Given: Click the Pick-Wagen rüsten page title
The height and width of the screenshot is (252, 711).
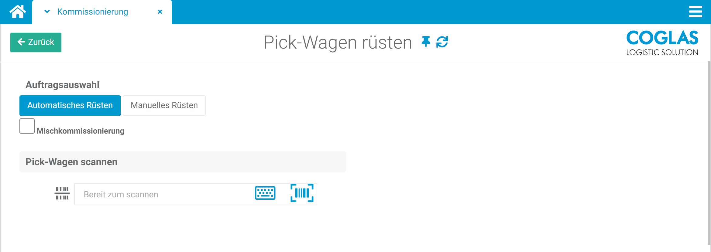Looking at the screenshot, I should 337,42.
